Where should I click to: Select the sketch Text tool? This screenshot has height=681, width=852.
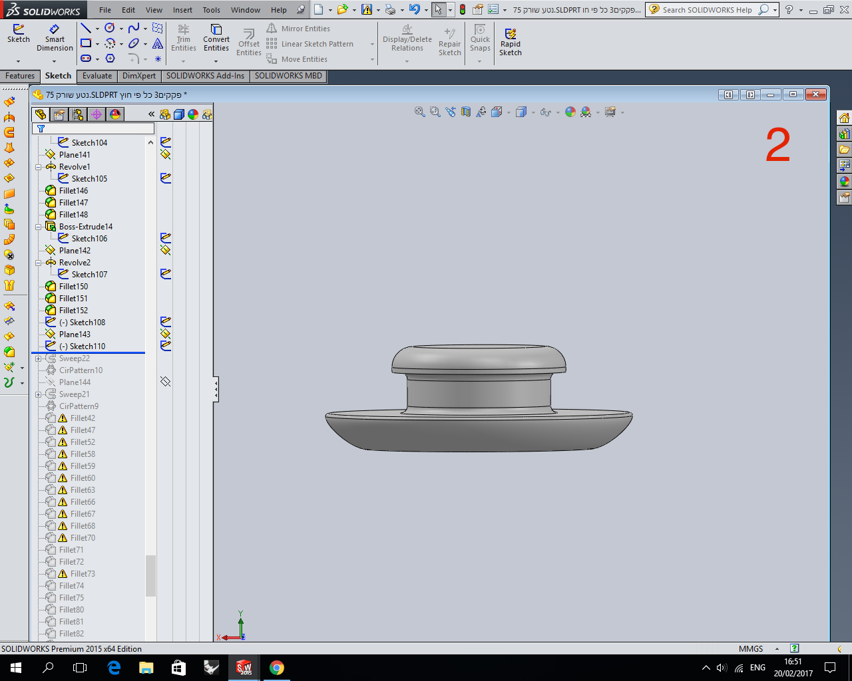tap(158, 43)
